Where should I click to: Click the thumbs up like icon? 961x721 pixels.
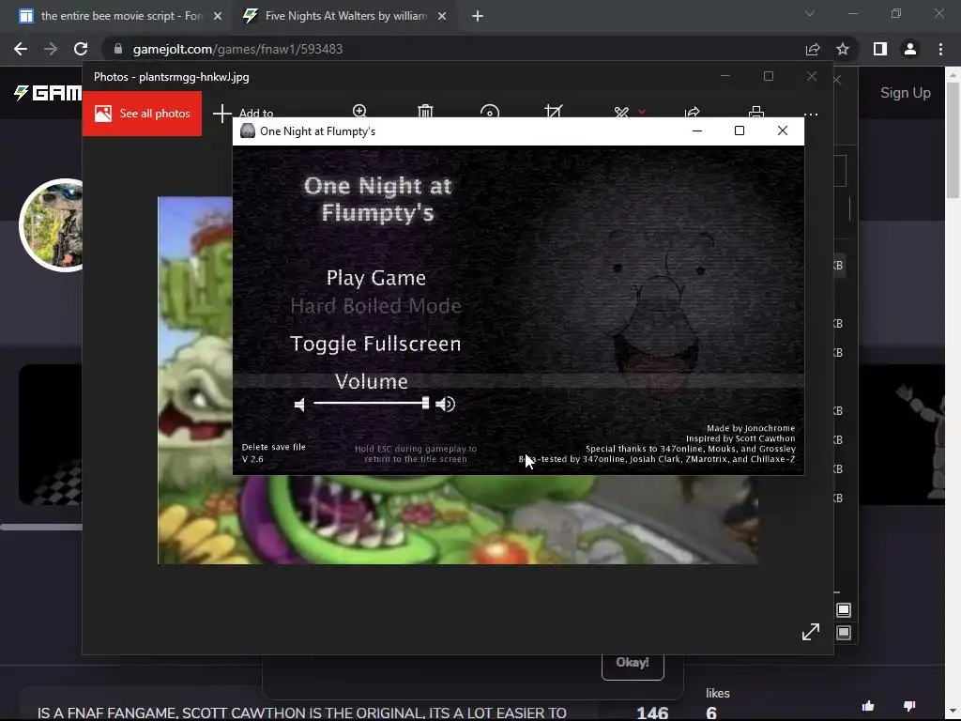(868, 706)
